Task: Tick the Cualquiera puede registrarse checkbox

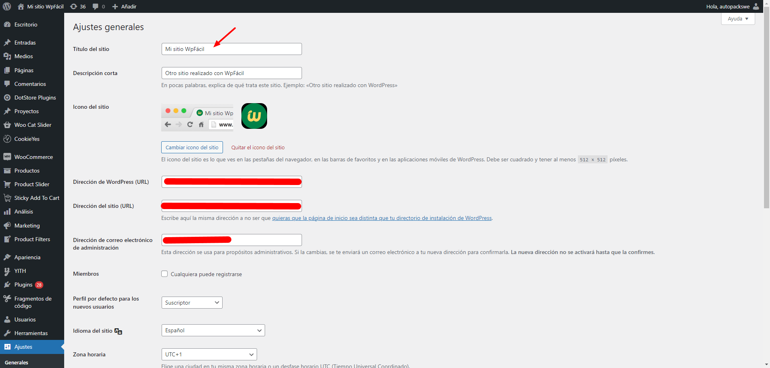Action: click(x=164, y=274)
